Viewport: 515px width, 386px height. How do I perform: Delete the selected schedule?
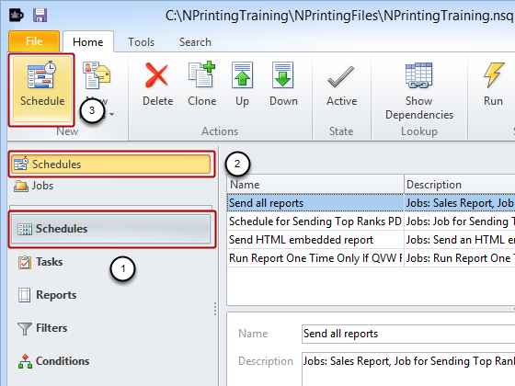click(157, 85)
